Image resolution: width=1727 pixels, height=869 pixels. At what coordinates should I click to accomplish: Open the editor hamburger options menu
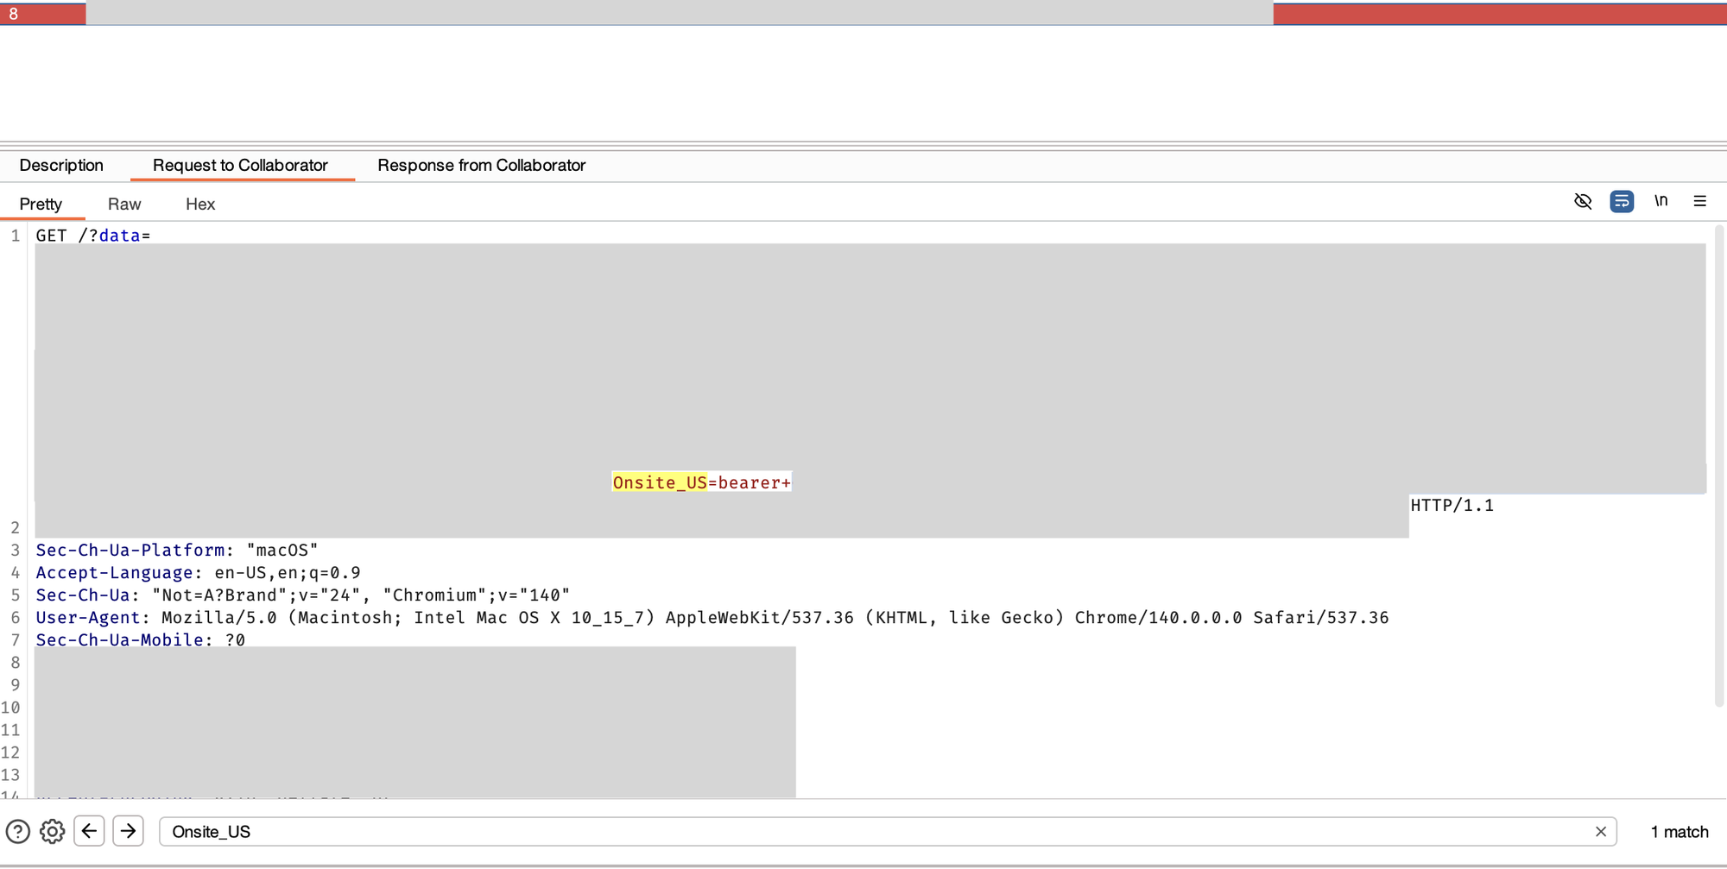[1699, 201]
